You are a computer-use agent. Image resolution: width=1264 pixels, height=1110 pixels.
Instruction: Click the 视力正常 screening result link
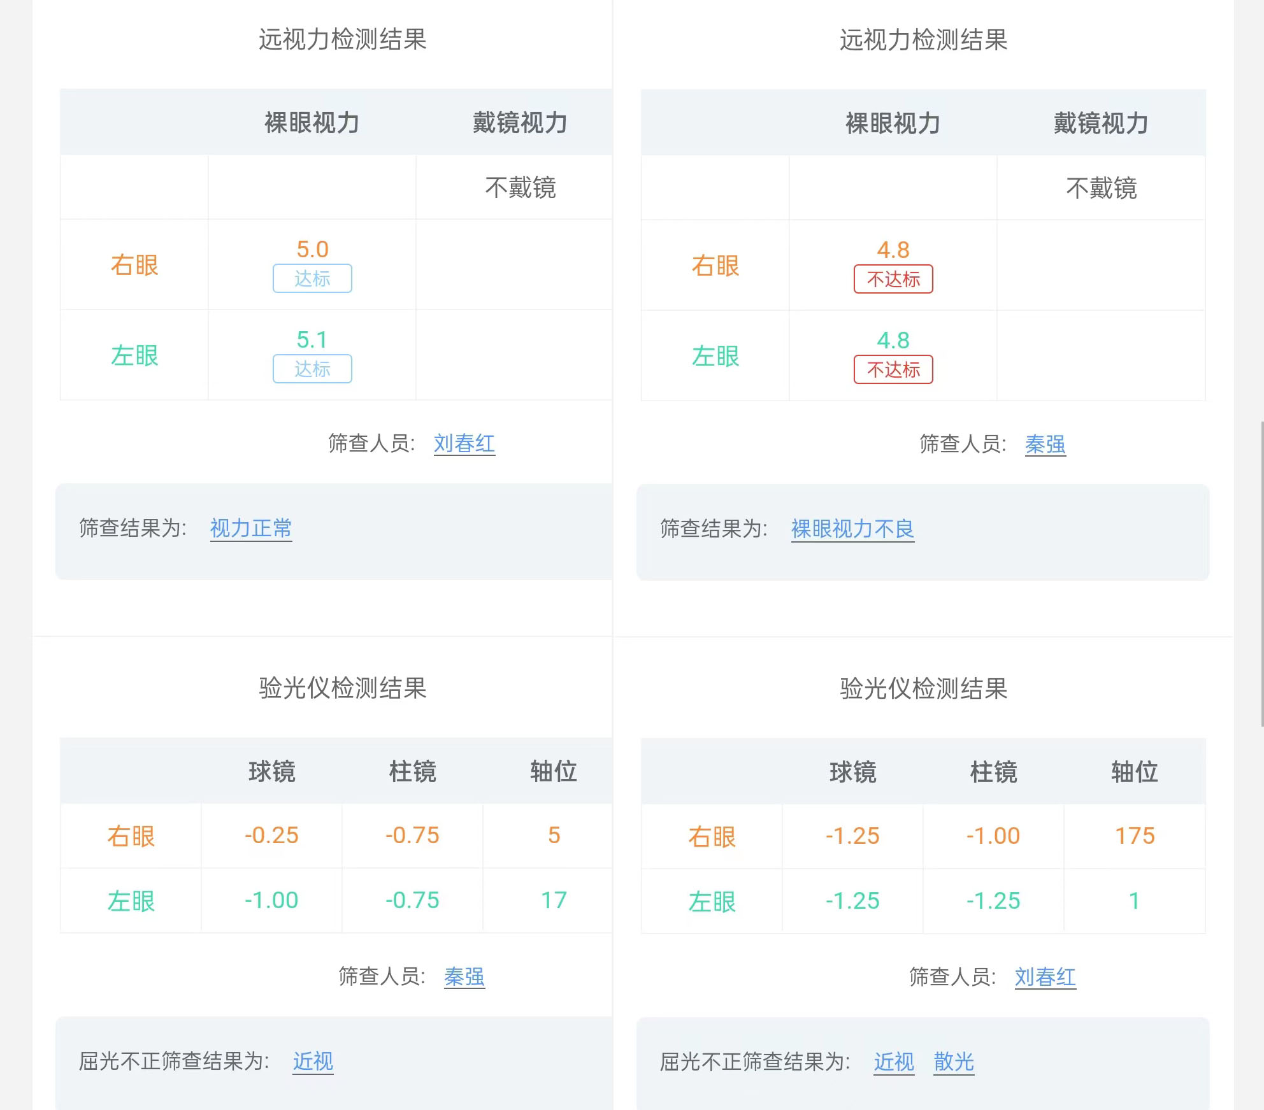coord(251,528)
